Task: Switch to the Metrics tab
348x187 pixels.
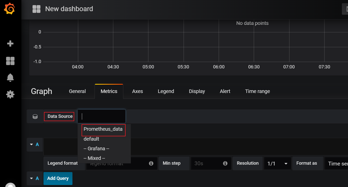Action: tap(109, 91)
